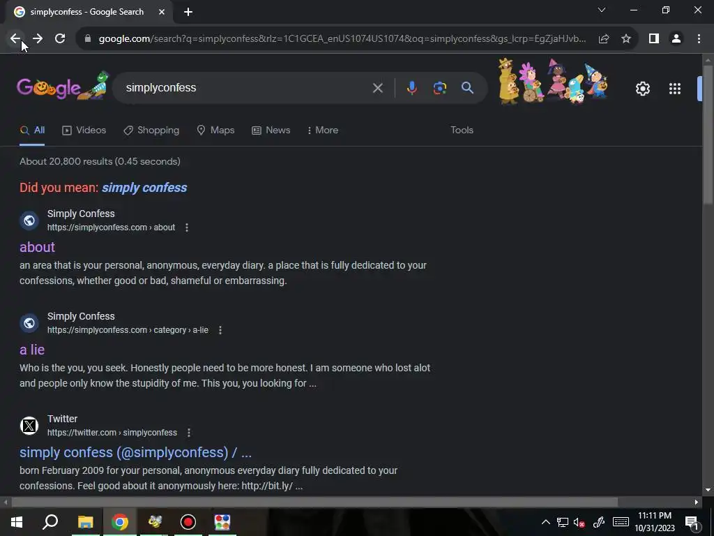This screenshot has height=536, width=714.
Task: Open the simply confess Twitter result
Action: [x=135, y=452]
